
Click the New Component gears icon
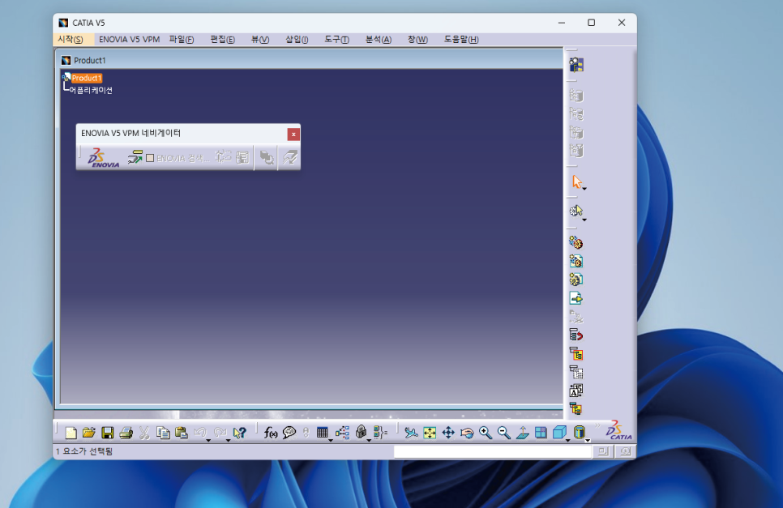575,243
